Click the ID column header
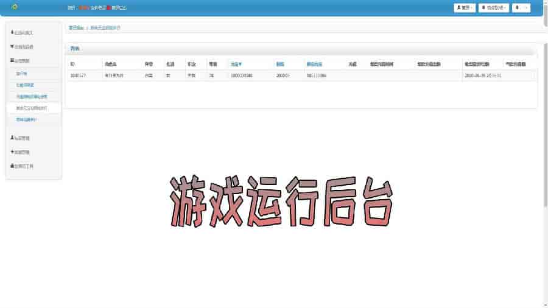The image size is (548, 308). [x=72, y=65]
